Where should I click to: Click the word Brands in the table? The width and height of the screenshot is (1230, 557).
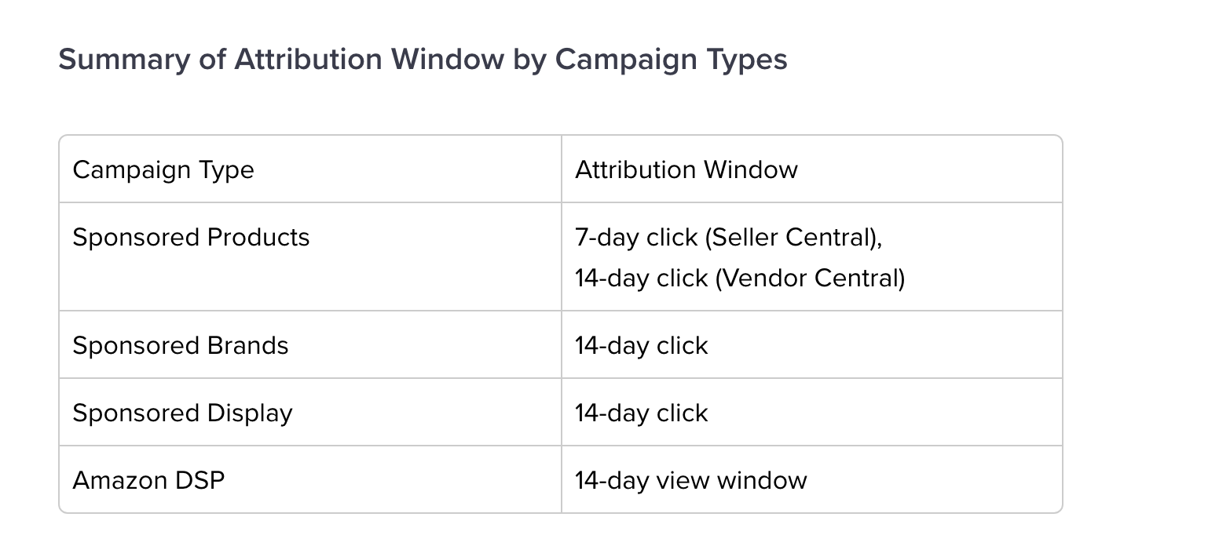pyautogui.click(x=247, y=345)
